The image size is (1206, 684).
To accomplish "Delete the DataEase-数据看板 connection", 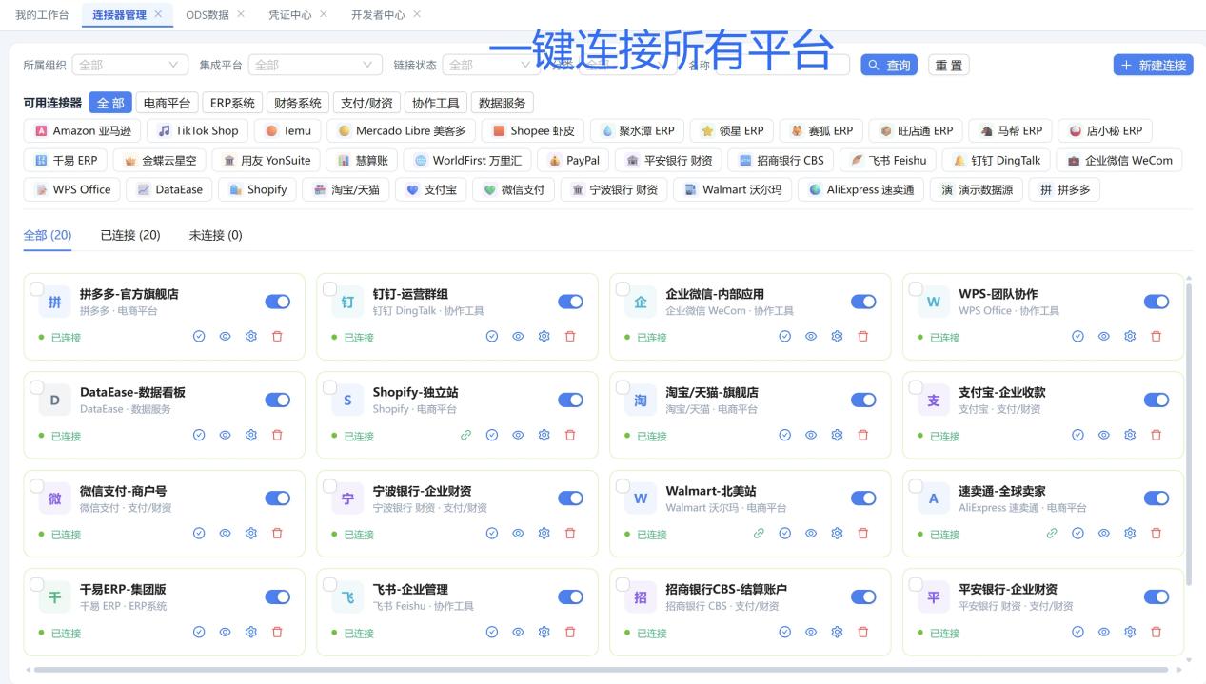I will pyautogui.click(x=277, y=435).
